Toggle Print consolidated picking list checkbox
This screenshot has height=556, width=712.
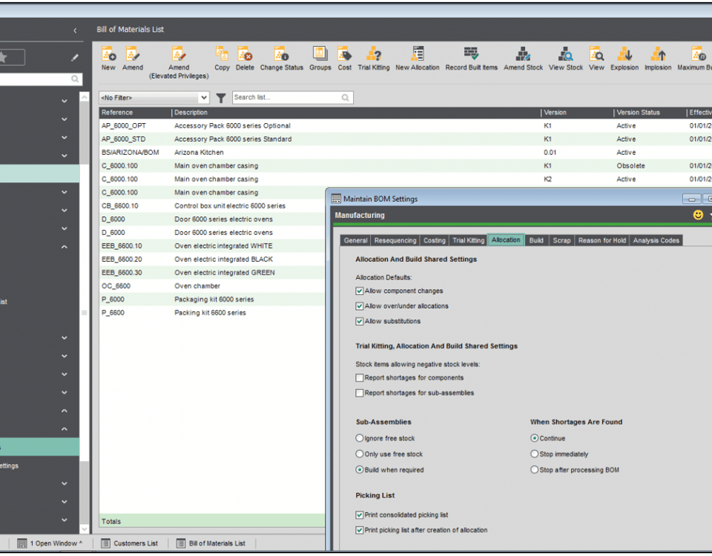[x=360, y=515]
